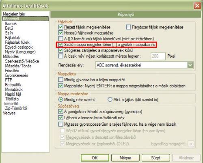Open 'Beépülők' settings page
The height and width of the screenshot is (163, 203).
click(13, 85)
